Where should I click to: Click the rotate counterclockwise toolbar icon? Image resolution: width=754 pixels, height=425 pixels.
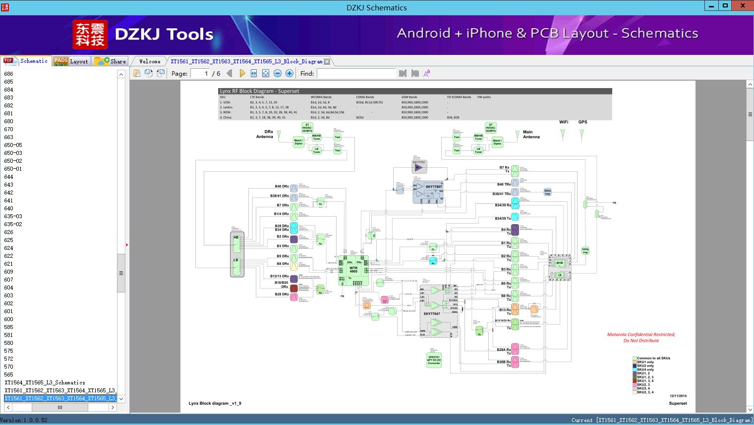click(149, 73)
